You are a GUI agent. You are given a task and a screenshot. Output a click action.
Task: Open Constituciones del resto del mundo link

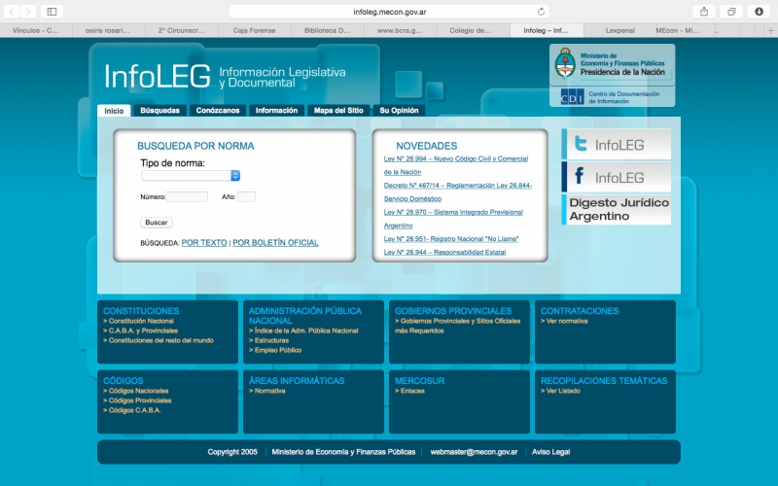159,341
